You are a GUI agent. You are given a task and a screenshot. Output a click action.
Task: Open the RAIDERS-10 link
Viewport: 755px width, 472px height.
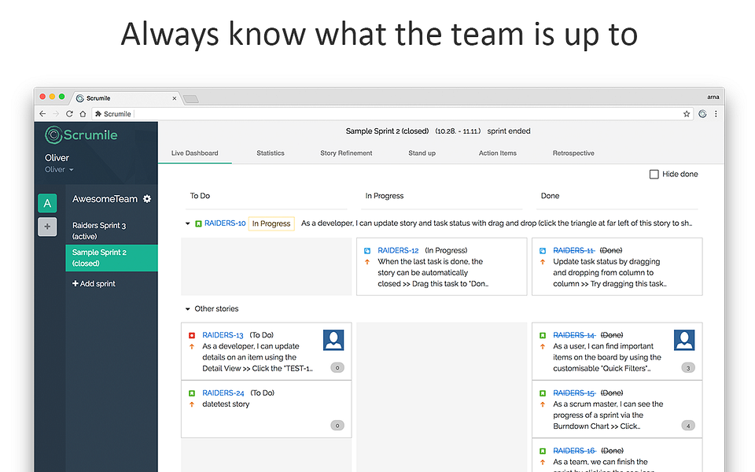pos(225,223)
